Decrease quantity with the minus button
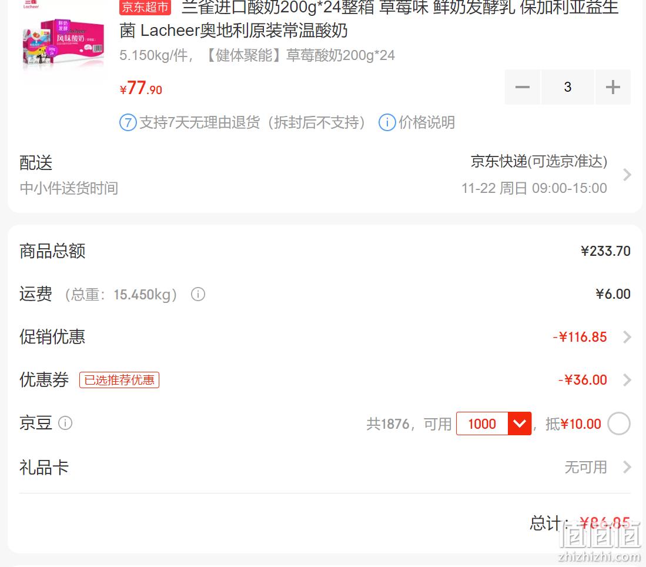This screenshot has width=646, height=567. 523,87
